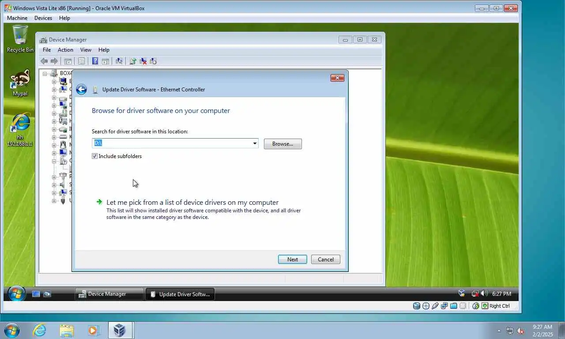Open the Recycle Bin desktop icon
The image size is (565, 339).
pyautogui.click(x=20, y=39)
